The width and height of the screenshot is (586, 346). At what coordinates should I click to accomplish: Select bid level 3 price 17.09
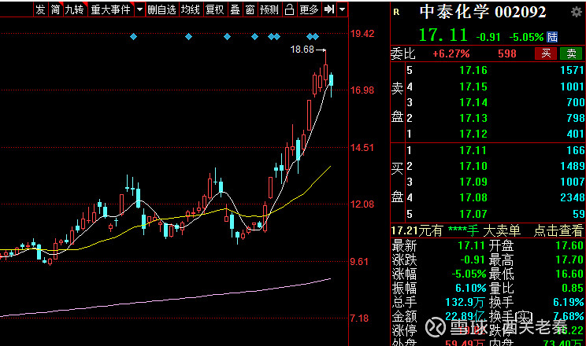tap(473, 182)
